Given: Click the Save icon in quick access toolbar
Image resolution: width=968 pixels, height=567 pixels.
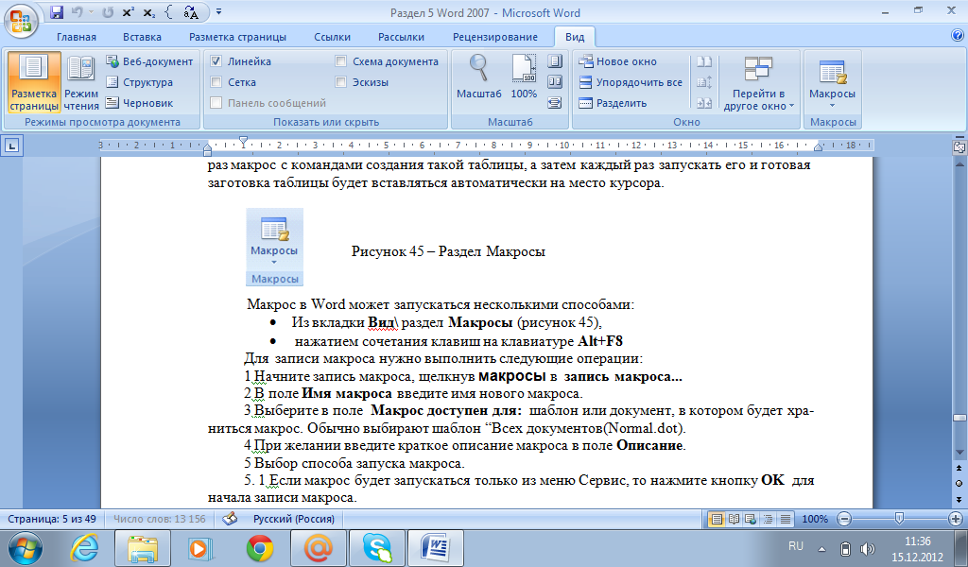Looking at the screenshot, I should pos(57,13).
